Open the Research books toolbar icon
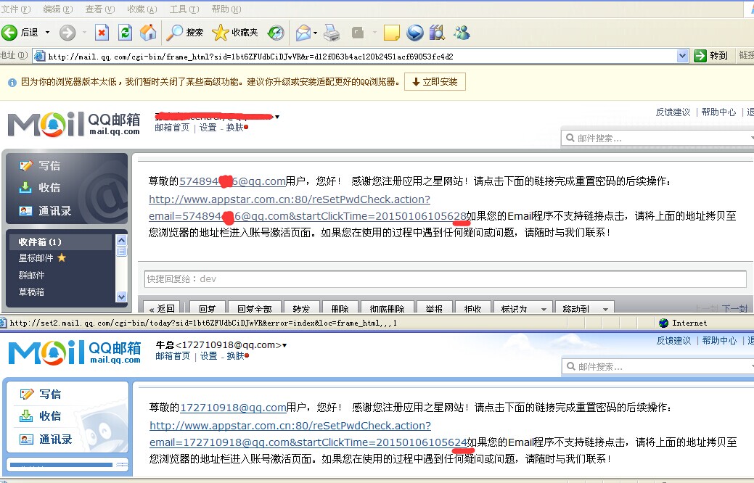Viewport: 754px width, 483px height. [x=437, y=32]
